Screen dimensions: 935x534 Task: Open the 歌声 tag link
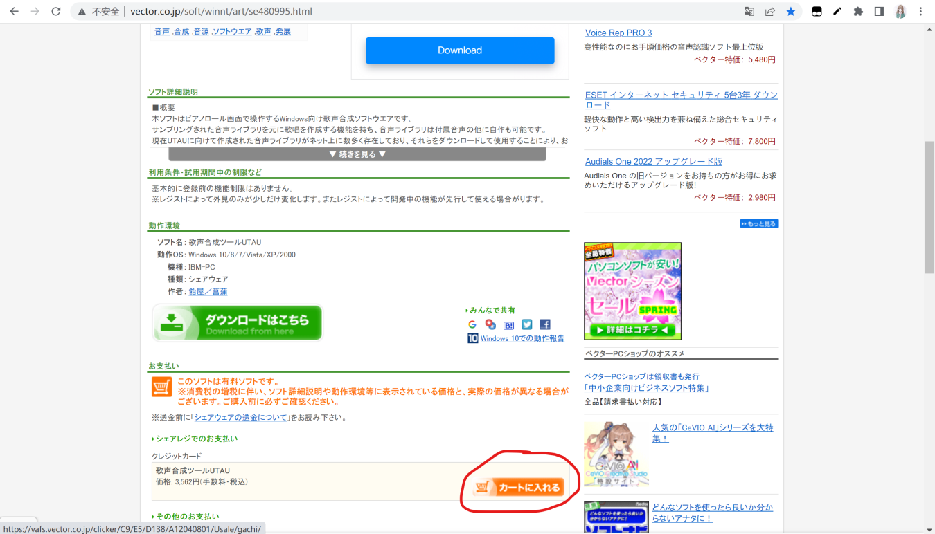point(263,32)
